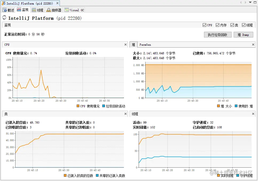Click the CPU 使用情况 value 0.7%
This screenshot has width=258, height=181.
(34, 53)
